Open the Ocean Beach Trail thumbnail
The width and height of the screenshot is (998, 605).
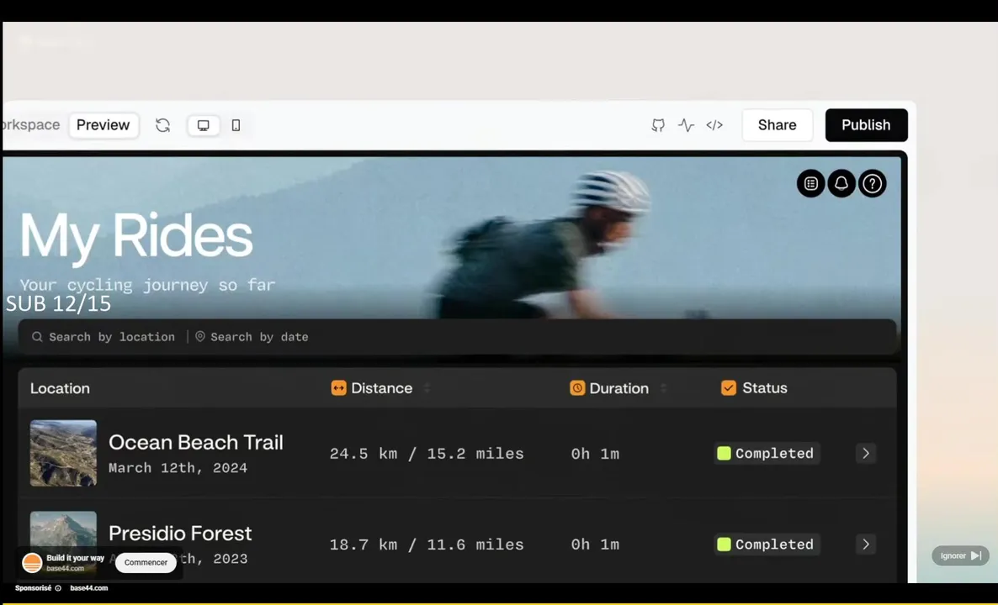[x=64, y=453]
